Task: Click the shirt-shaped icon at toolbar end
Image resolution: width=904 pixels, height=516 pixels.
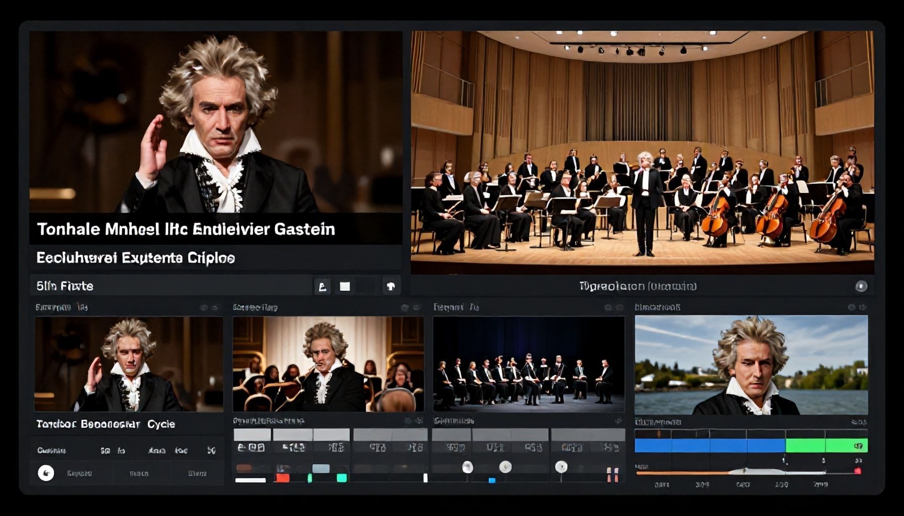Action: (390, 287)
